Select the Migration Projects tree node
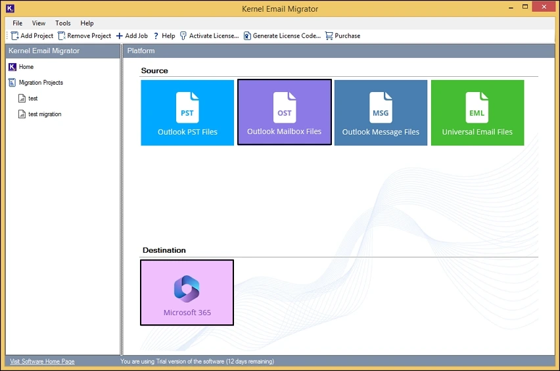 pos(41,82)
